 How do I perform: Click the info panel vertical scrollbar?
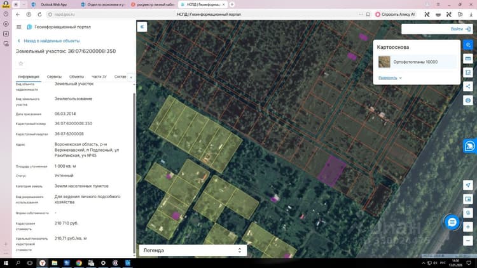pyautogui.click(x=134, y=172)
